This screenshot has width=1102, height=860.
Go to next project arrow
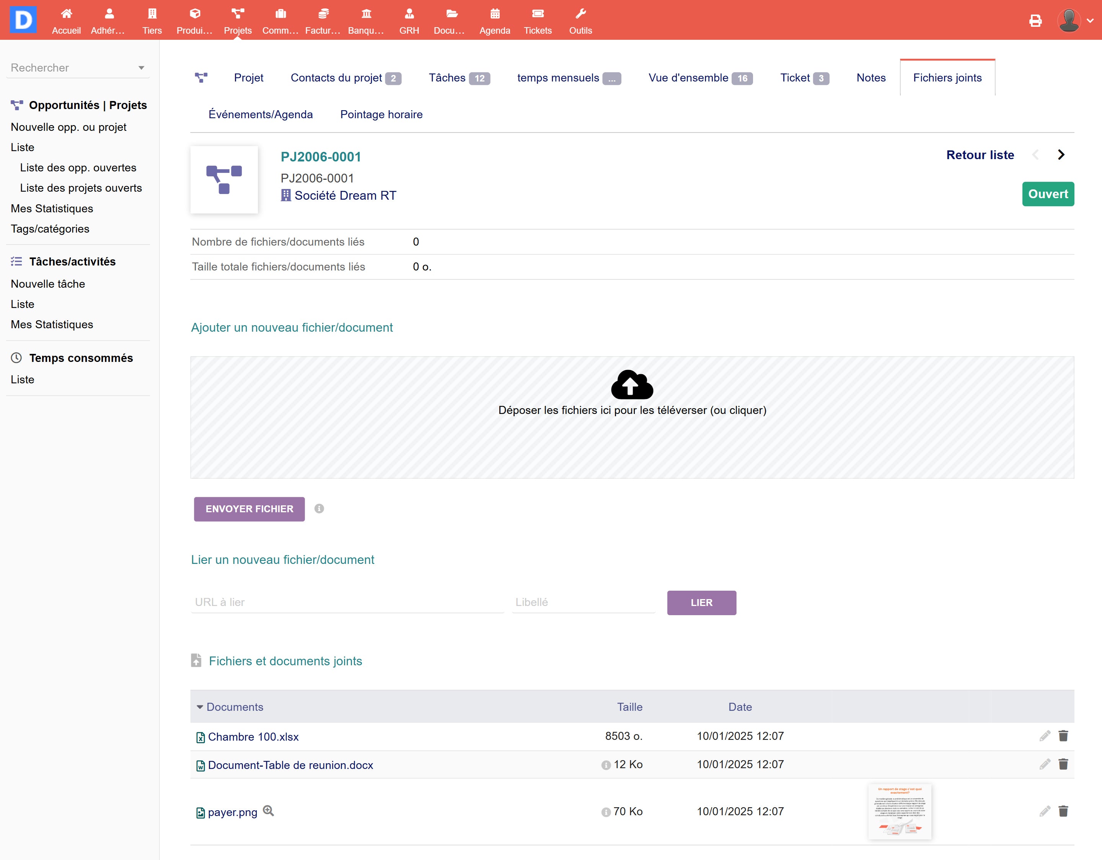coord(1061,155)
